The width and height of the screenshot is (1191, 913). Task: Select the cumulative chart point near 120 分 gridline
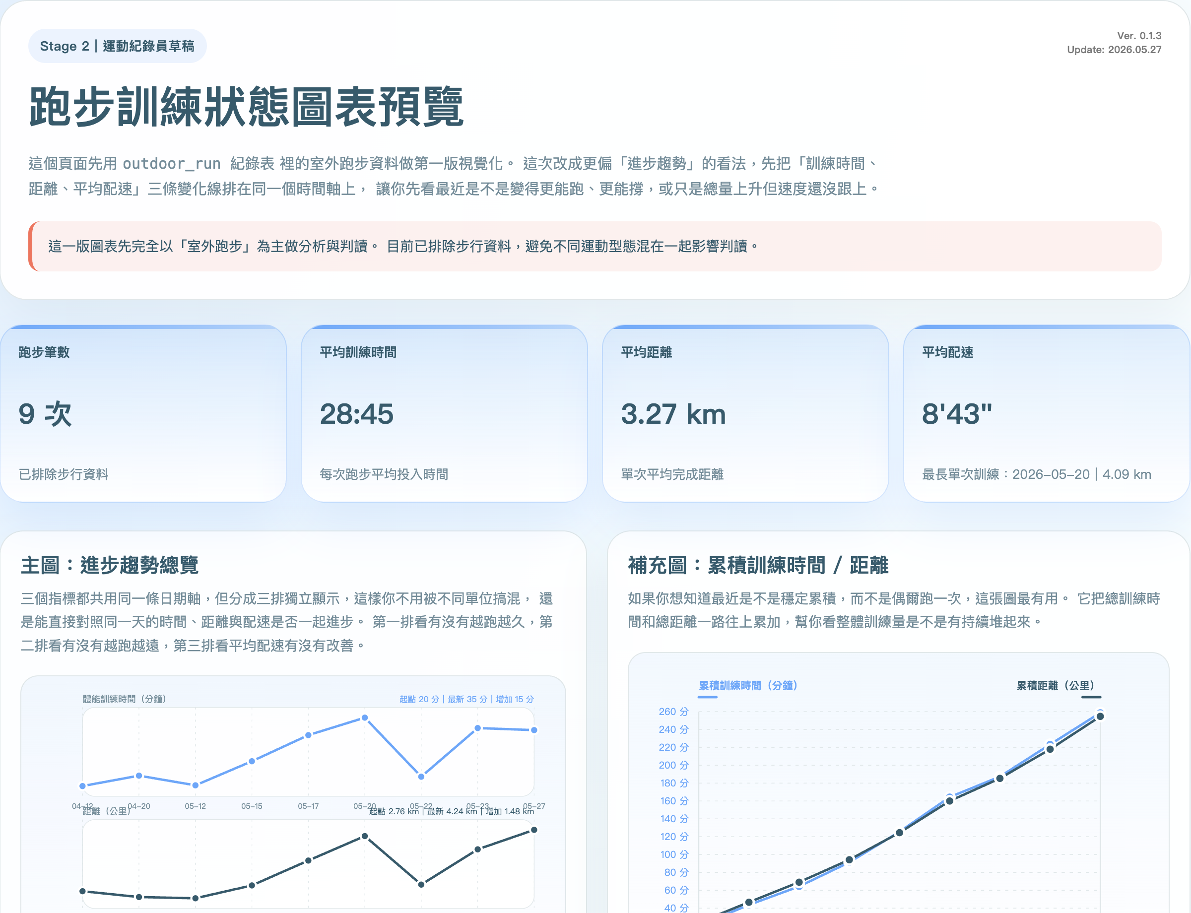point(900,833)
